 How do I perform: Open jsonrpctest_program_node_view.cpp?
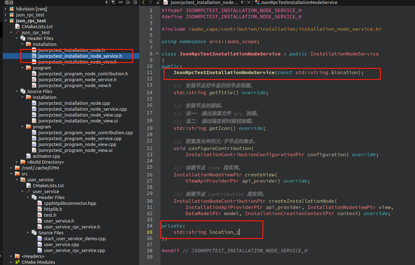[x=77, y=144]
